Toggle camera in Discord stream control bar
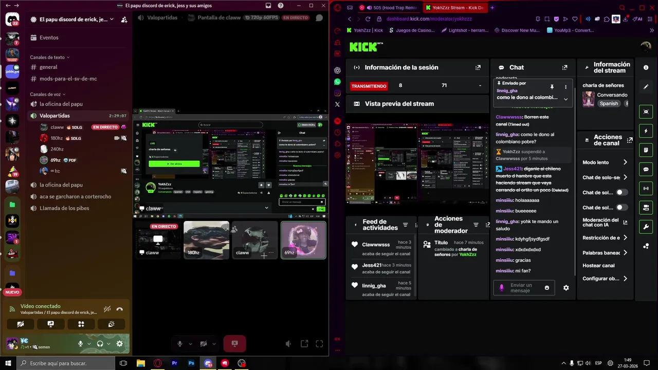The image size is (658, 370). (204, 344)
